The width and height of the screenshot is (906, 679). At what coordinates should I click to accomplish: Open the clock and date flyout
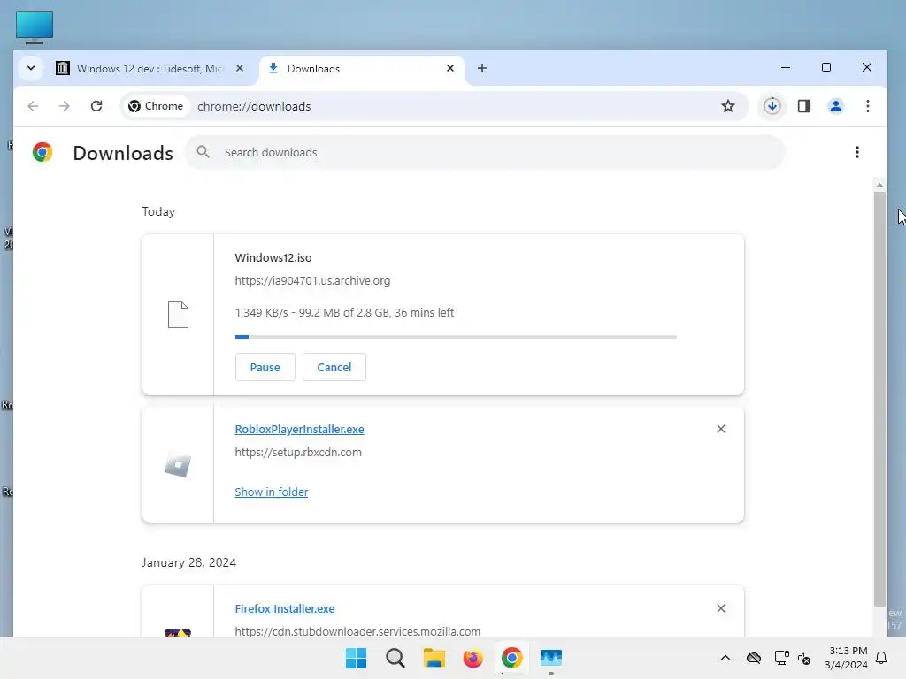point(847,658)
